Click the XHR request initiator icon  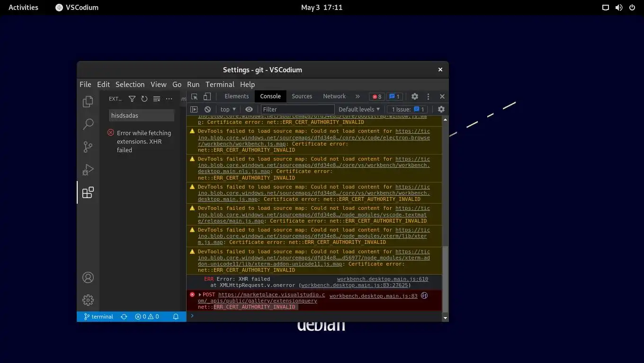click(424, 295)
